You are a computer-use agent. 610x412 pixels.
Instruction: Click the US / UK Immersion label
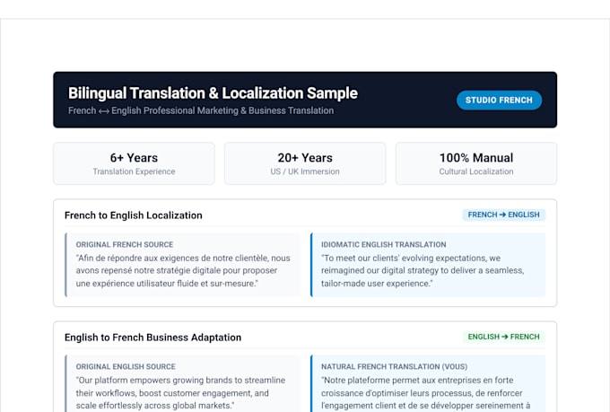pyautogui.click(x=305, y=171)
